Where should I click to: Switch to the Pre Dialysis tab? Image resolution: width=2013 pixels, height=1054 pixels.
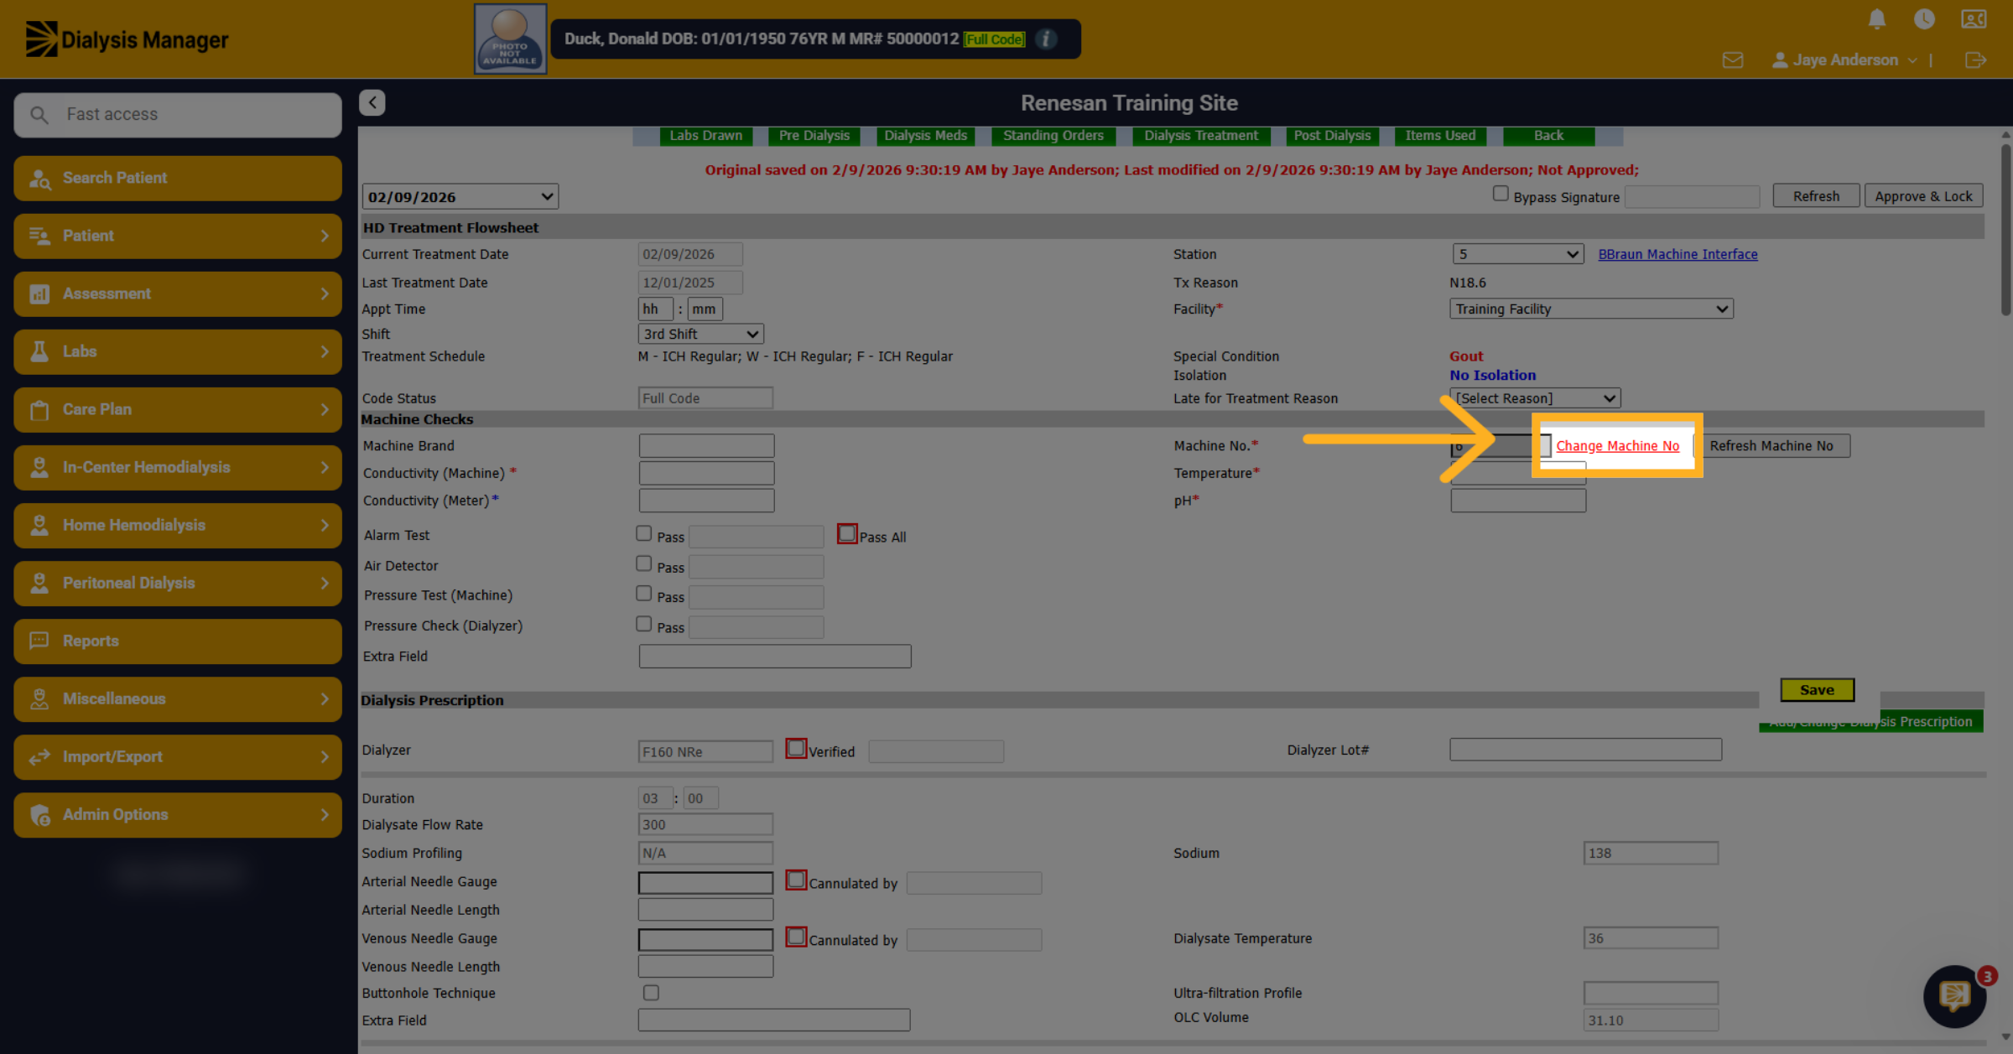pyautogui.click(x=814, y=136)
